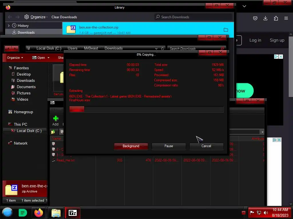
Task: Click the 7z window title icon
Action: tap(53, 103)
